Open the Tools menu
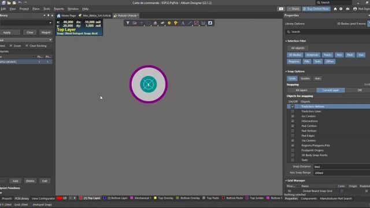This screenshot has width=370, height=208. [46, 9]
